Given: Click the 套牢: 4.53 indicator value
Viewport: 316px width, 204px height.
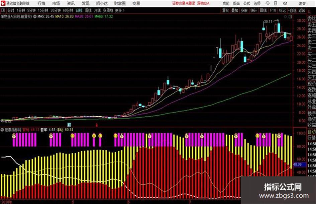Looking at the screenshot, I should pos(48,130).
